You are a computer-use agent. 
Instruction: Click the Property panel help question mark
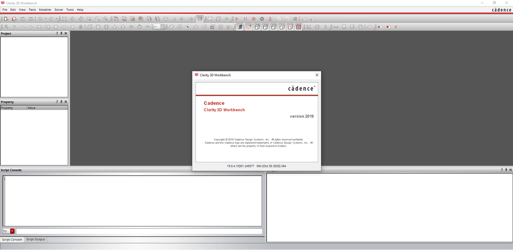(x=57, y=102)
